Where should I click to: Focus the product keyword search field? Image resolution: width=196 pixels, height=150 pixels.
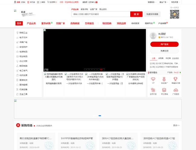click(x=101, y=14)
